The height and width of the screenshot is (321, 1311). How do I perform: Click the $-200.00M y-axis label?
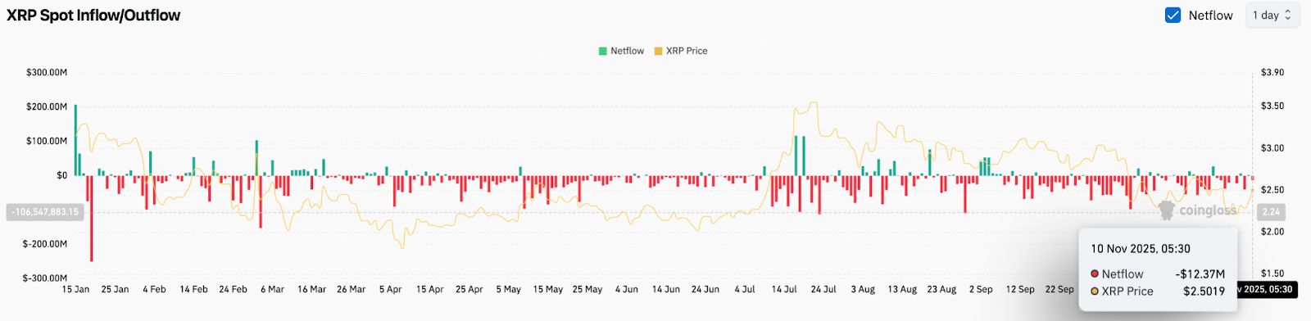pos(45,244)
